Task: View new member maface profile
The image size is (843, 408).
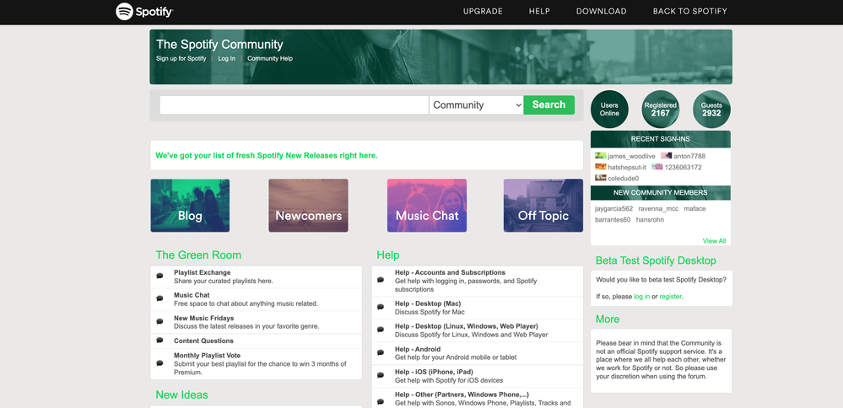Action: (x=694, y=209)
